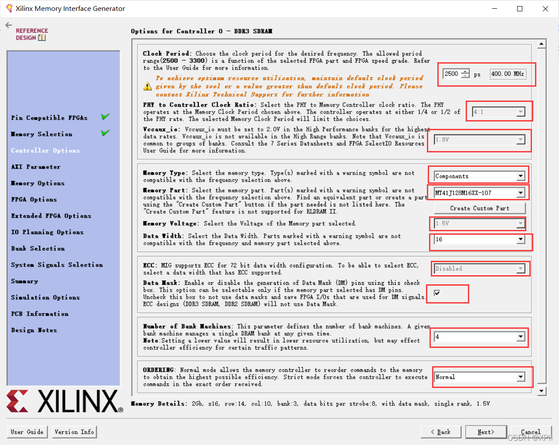Open the ECC Disabled dropdown
Image resolution: width=559 pixels, height=445 pixels.
[480, 269]
